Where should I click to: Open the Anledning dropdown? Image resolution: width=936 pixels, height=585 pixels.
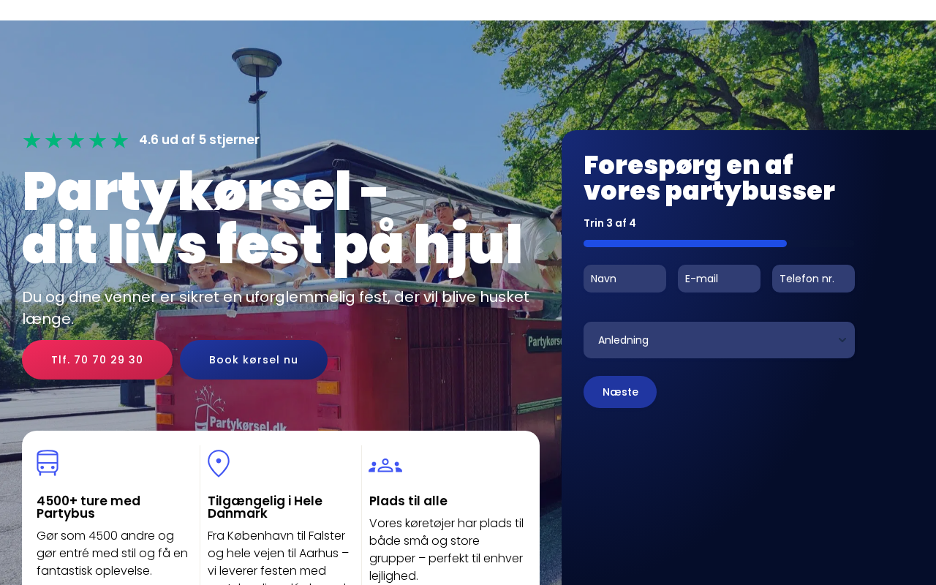click(719, 340)
